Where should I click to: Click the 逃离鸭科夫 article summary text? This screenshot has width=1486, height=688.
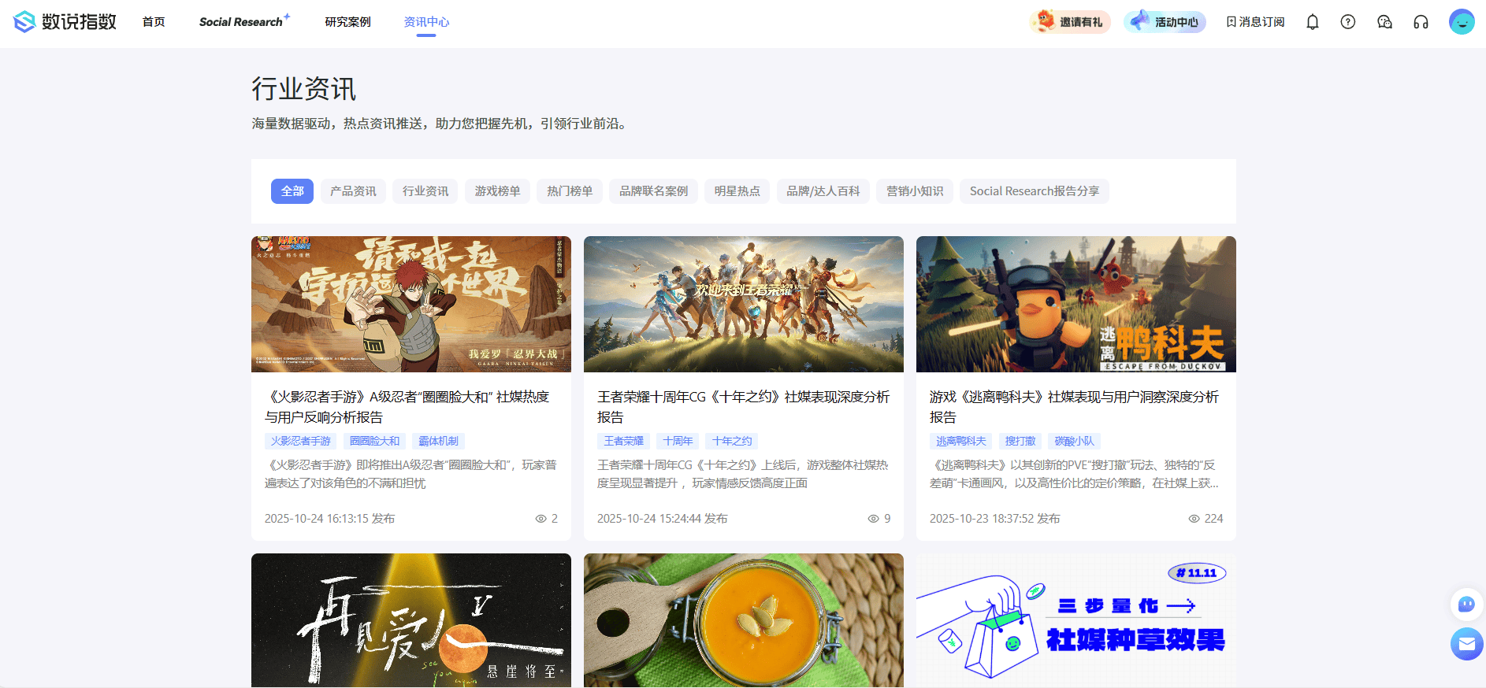(1075, 474)
